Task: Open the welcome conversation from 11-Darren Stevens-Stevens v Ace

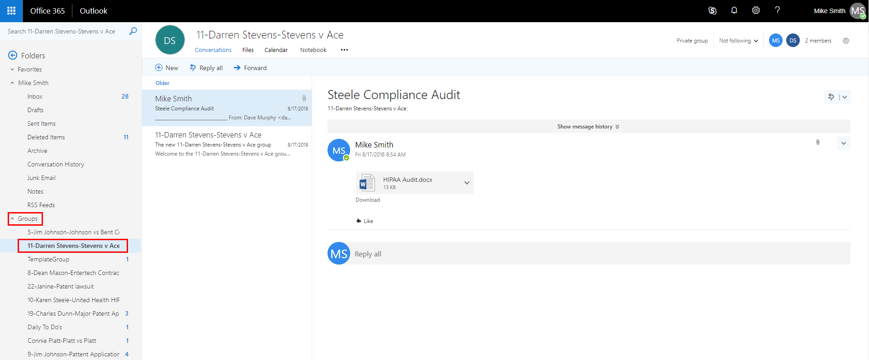Action: point(227,144)
